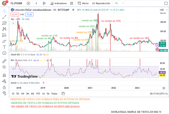Viewport: 169px width, 114px height.
Task: Click the 41.75 RSI SMA value label
Action: point(162,75)
